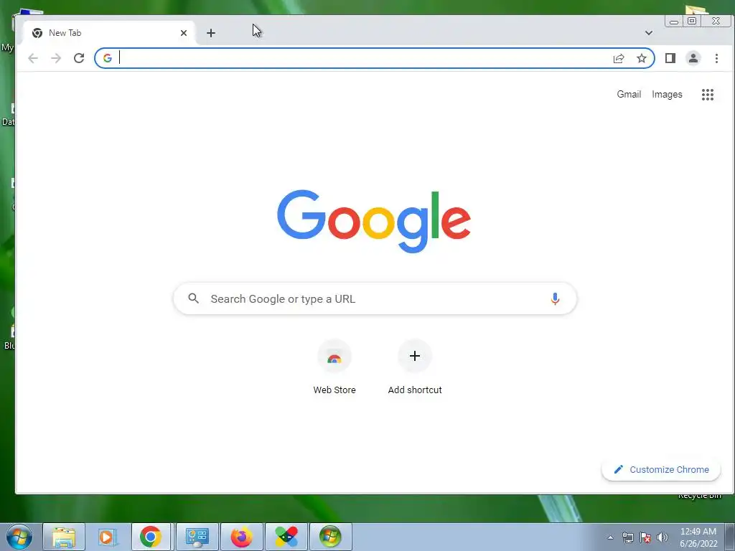Open Chrome's three-dot menu

click(x=716, y=58)
